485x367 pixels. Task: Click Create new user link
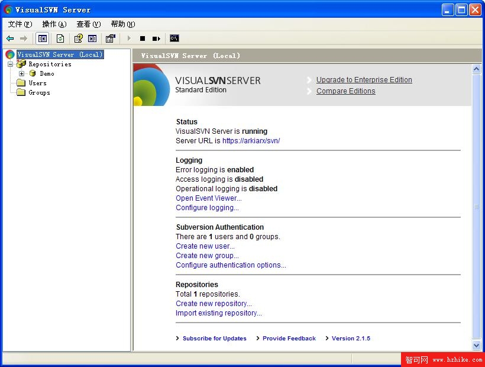(205, 246)
